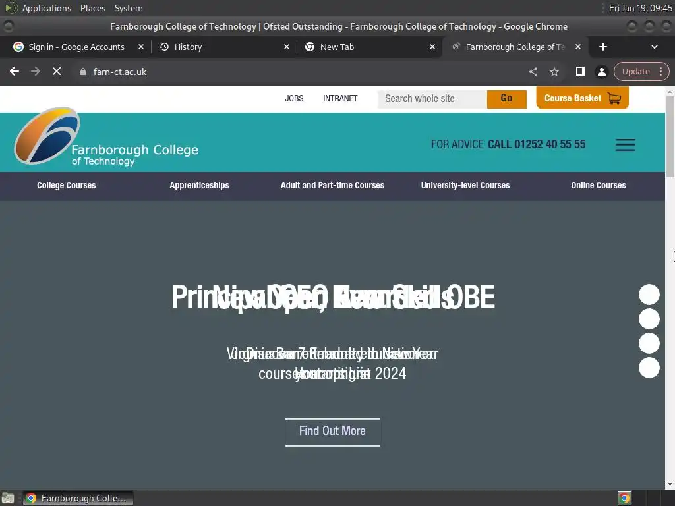Open the shopping cart icon
The image size is (675, 506).
click(614, 99)
